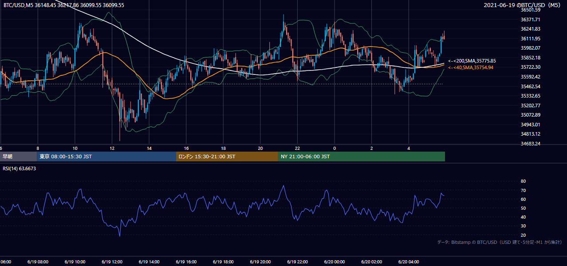The image size is (567, 266).
Task: Click the BTC/USD,M5 OHLC header text
Action: 64,5
